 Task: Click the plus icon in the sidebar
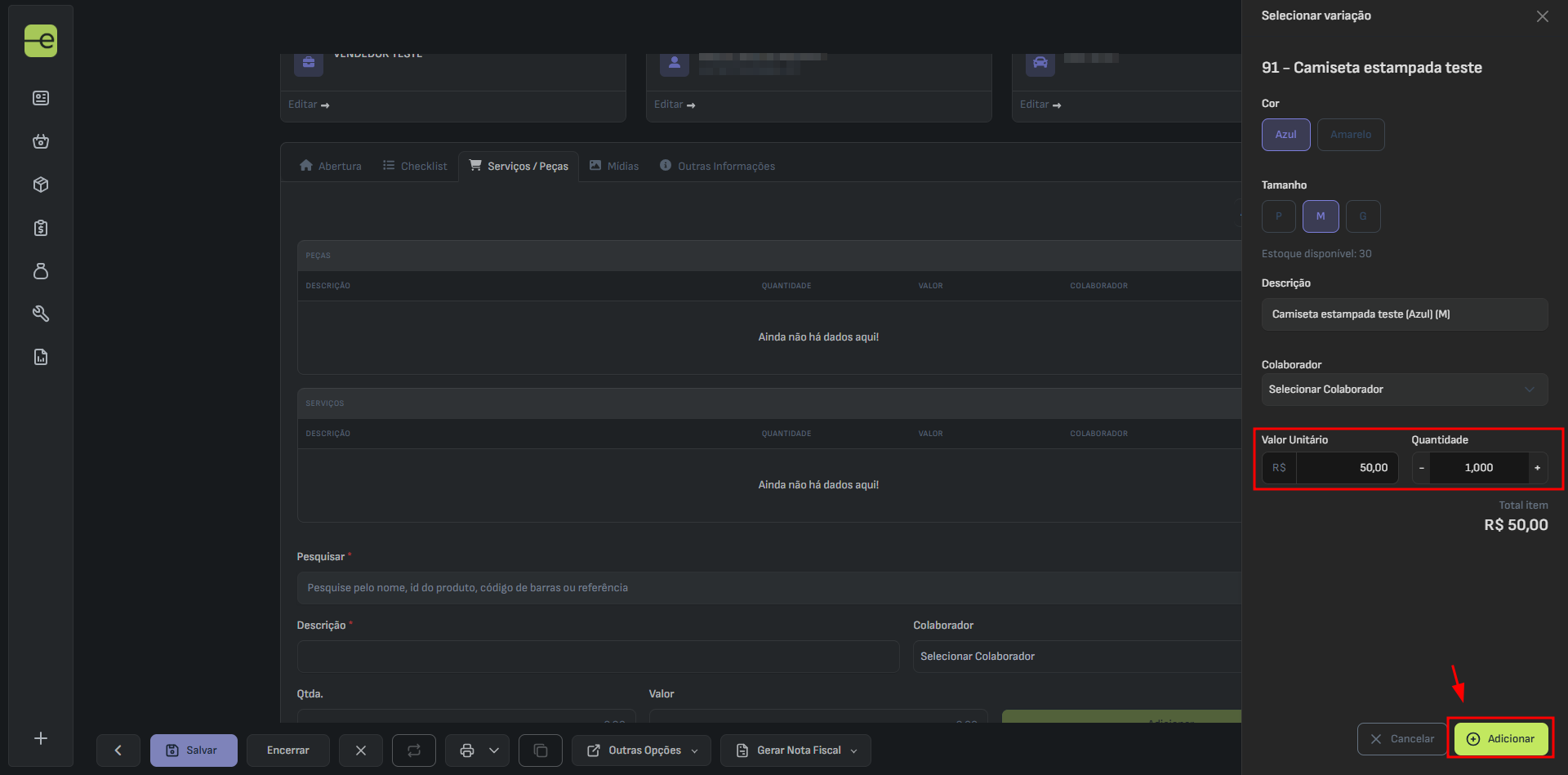tap(41, 738)
